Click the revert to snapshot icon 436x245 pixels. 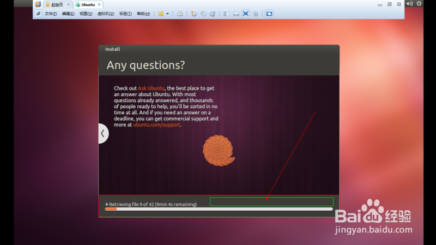click(203, 14)
